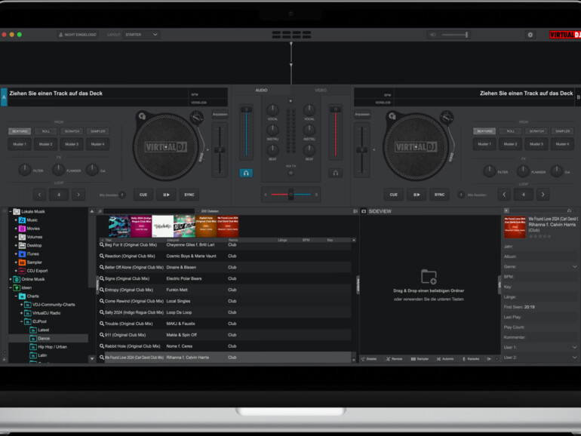Open the Genre dropdown in info panel

click(x=574, y=266)
